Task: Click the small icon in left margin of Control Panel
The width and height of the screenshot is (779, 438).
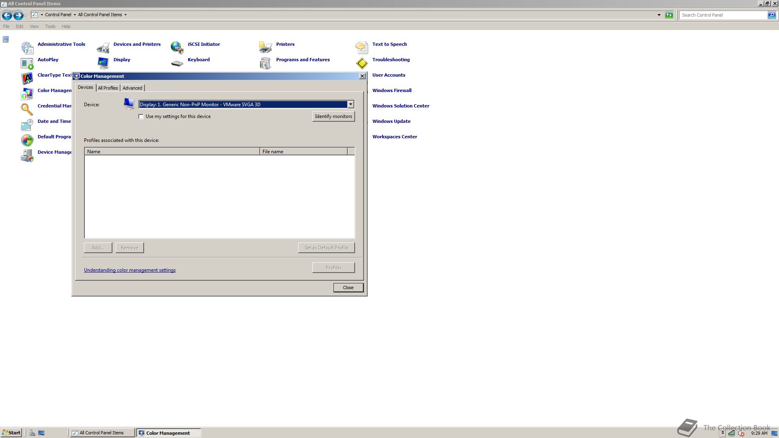Action: click(x=6, y=39)
